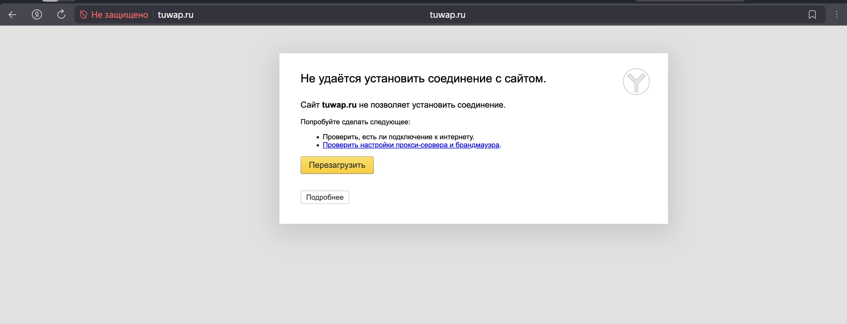Open the proxy and firewall settings link
Screen dimensions: 847x324
pyautogui.click(x=411, y=145)
